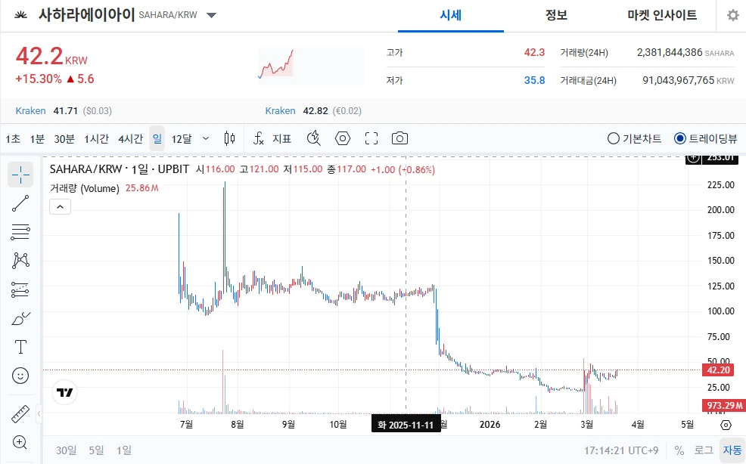Toggle percent scale mode
This screenshot has height=464, width=746.
[679, 450]
